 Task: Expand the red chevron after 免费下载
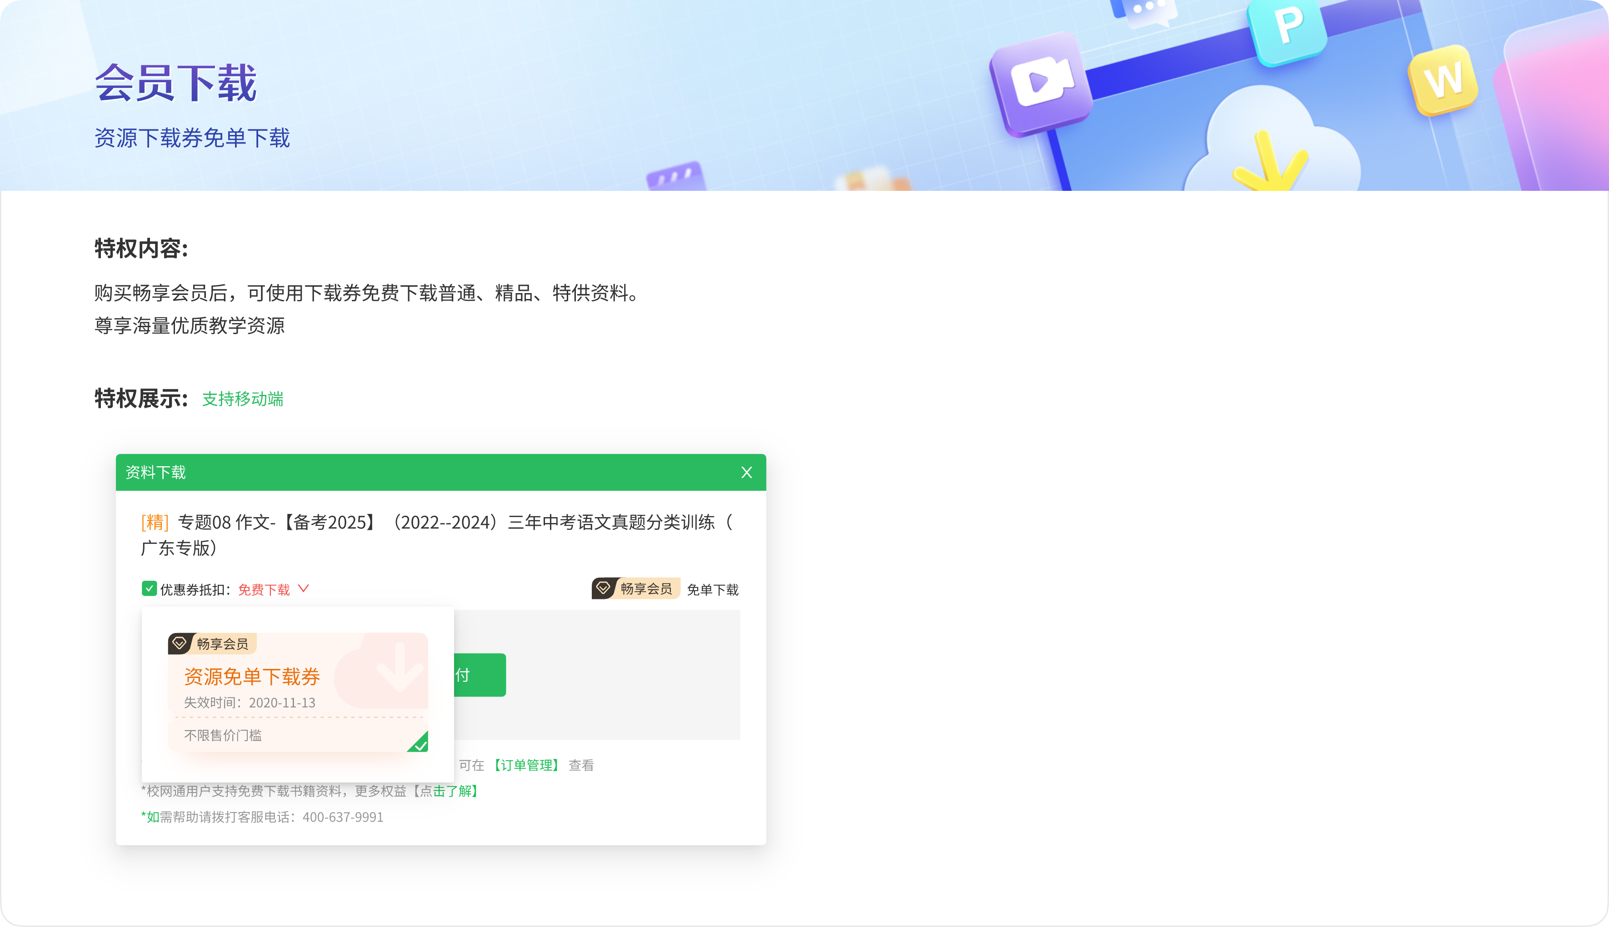pyautogui.click(x=304, y=588)
